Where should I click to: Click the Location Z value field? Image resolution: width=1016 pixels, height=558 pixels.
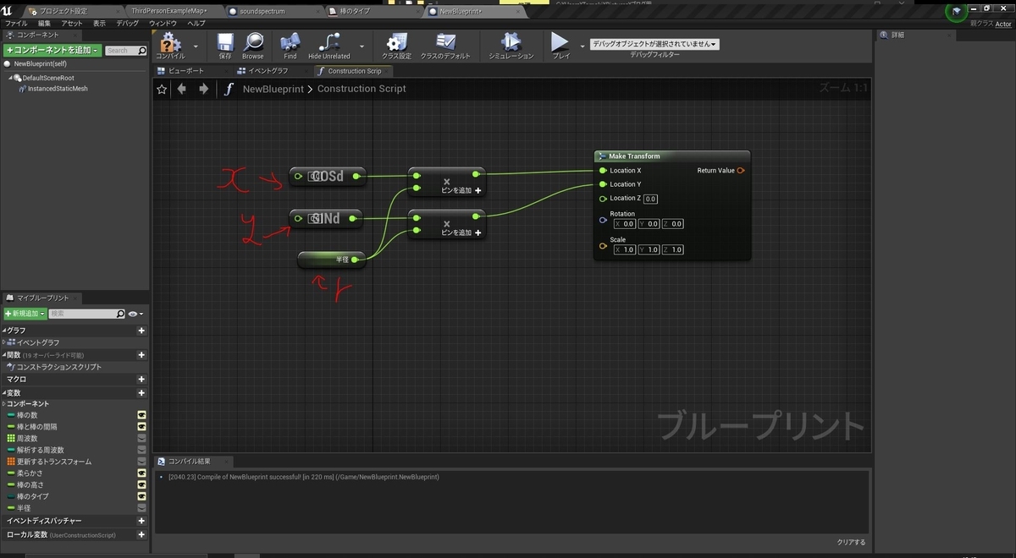650,199
